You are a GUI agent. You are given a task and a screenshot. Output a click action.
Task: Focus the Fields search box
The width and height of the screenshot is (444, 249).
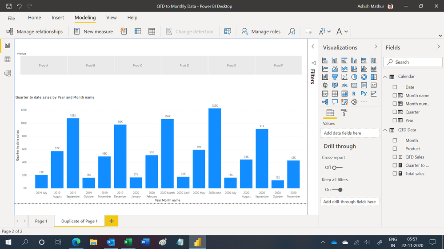(x=413, y=62)
